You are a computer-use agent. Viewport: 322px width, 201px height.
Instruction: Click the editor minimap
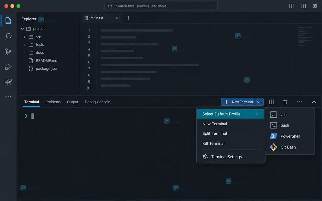306,36
